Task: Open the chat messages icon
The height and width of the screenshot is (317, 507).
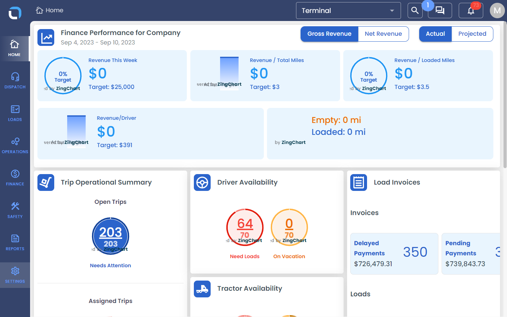Action: 440,11
